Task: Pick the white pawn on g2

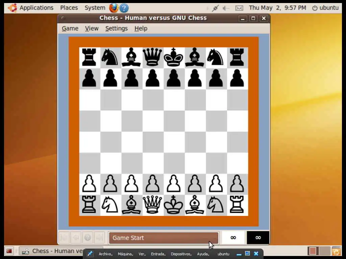Action: click(x=216, y=183)
